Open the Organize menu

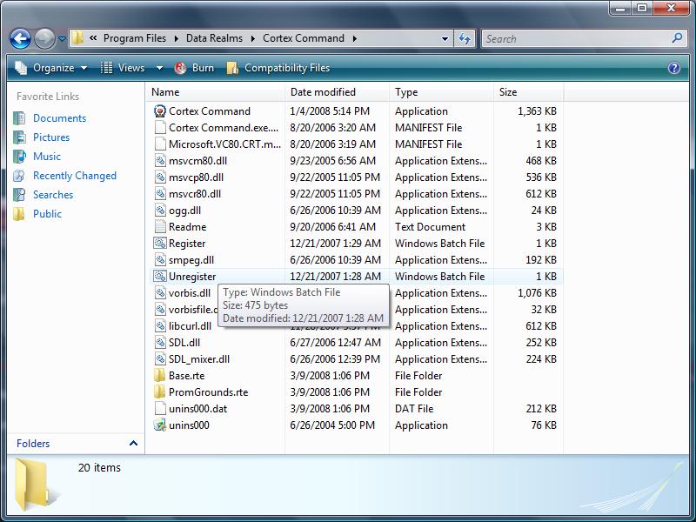coord(51,68)
